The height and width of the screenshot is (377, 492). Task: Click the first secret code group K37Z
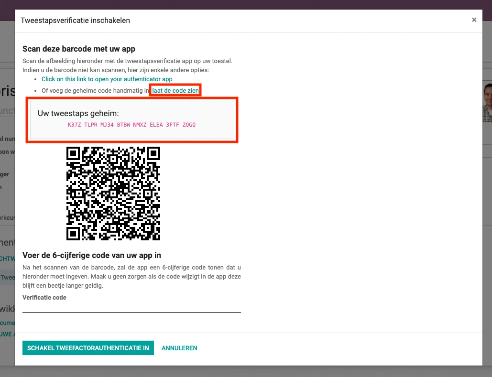coord(75,125)
